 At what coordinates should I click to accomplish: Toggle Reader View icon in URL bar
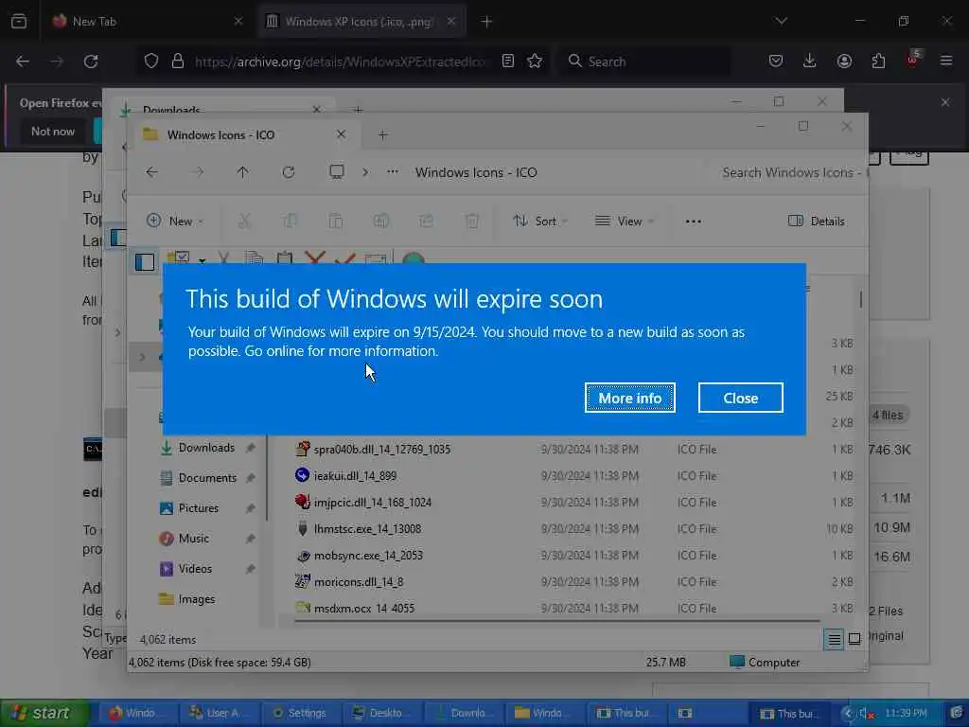tap(508, 62)
